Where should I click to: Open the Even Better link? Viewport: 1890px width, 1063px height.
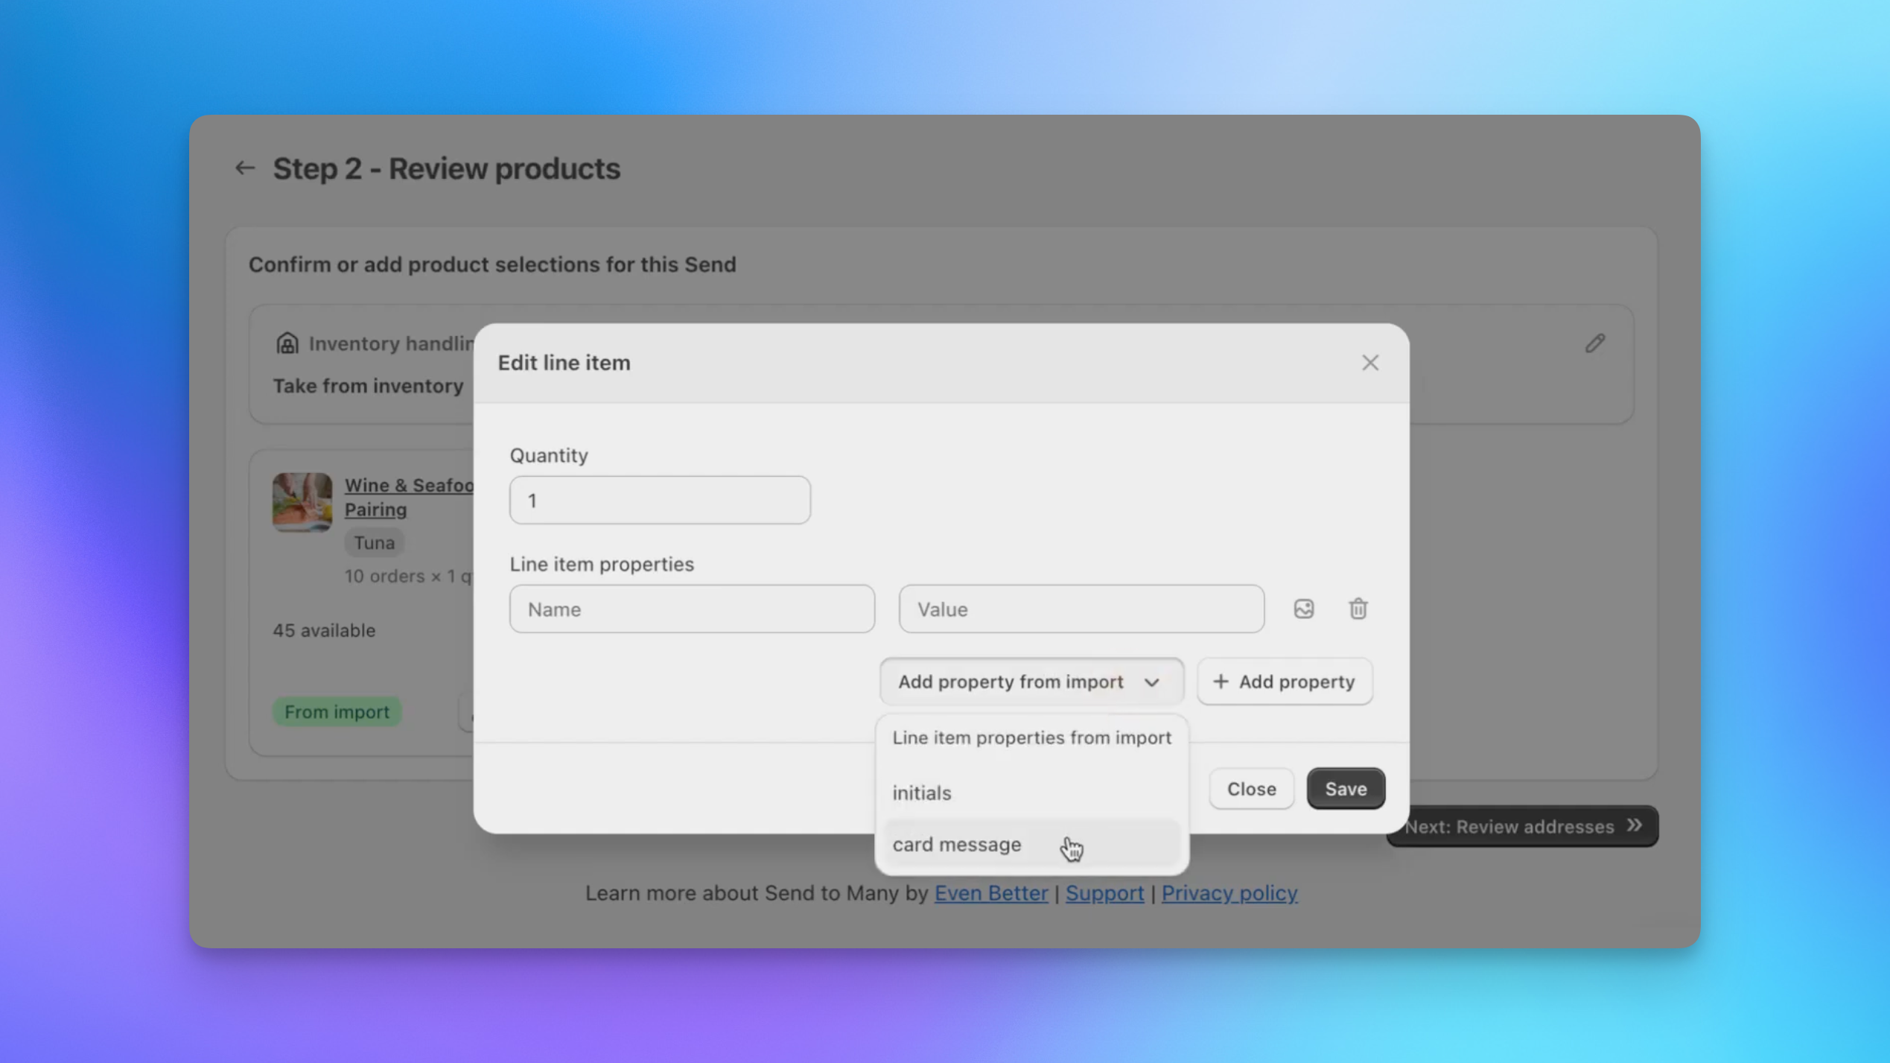(x=990, y=892)
